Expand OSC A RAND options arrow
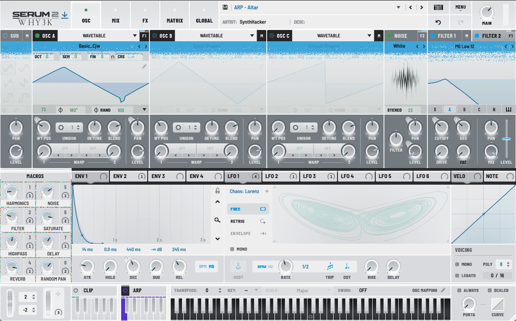This screenshot has height=321, width=516. [x=144, y=109]
